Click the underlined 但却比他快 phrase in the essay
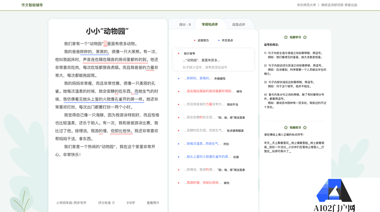Image resolution: width=380 pixels, height=212 pixels. pos(121,131)
